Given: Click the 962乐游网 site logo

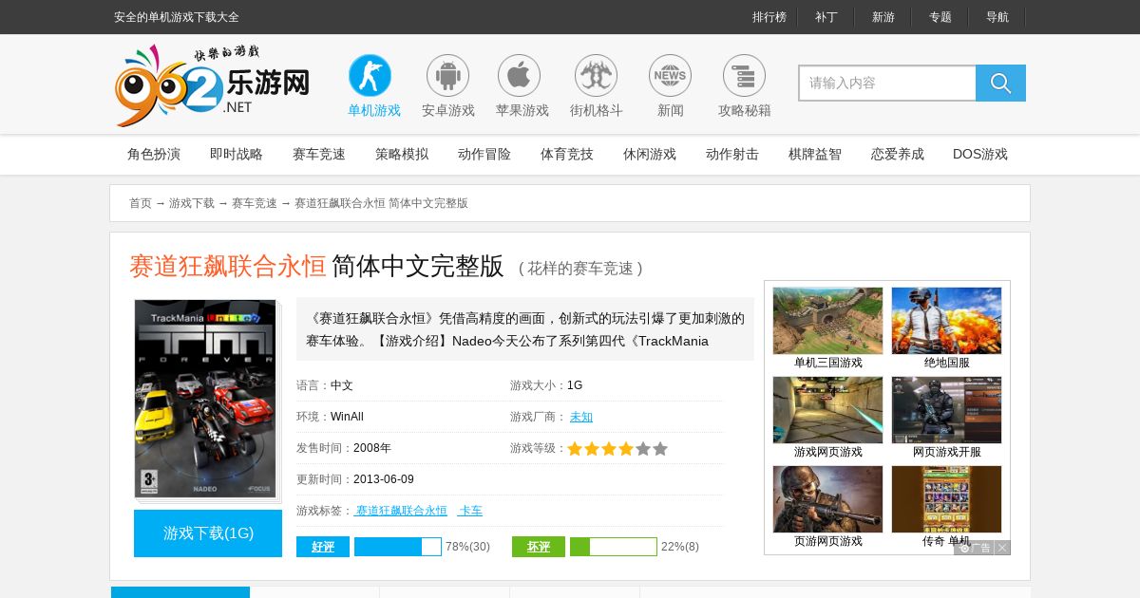Looking at the screenshot, I should click(213, 85).
